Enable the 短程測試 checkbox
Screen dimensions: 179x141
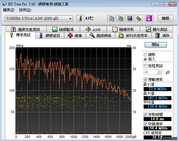click(x=145, y=66)
